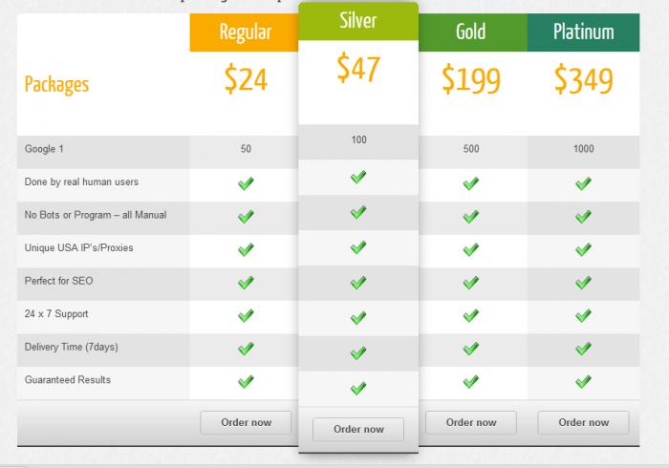Image resolution: width=669 pixels, height=468 pixels.
Task: Click Platinum plan's real human users checkmark
Action: [x=583, y=183]
